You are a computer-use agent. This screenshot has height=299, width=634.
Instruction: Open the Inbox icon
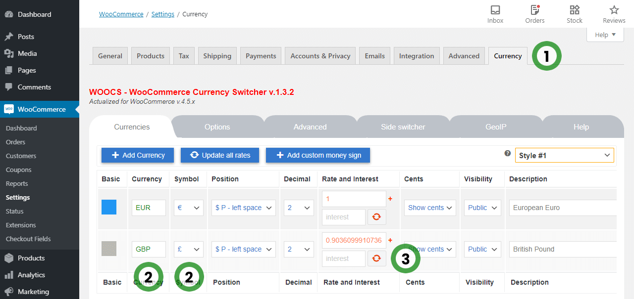coord(495,10)
